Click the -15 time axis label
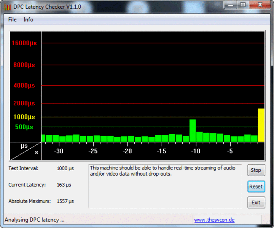 point(161,151)
